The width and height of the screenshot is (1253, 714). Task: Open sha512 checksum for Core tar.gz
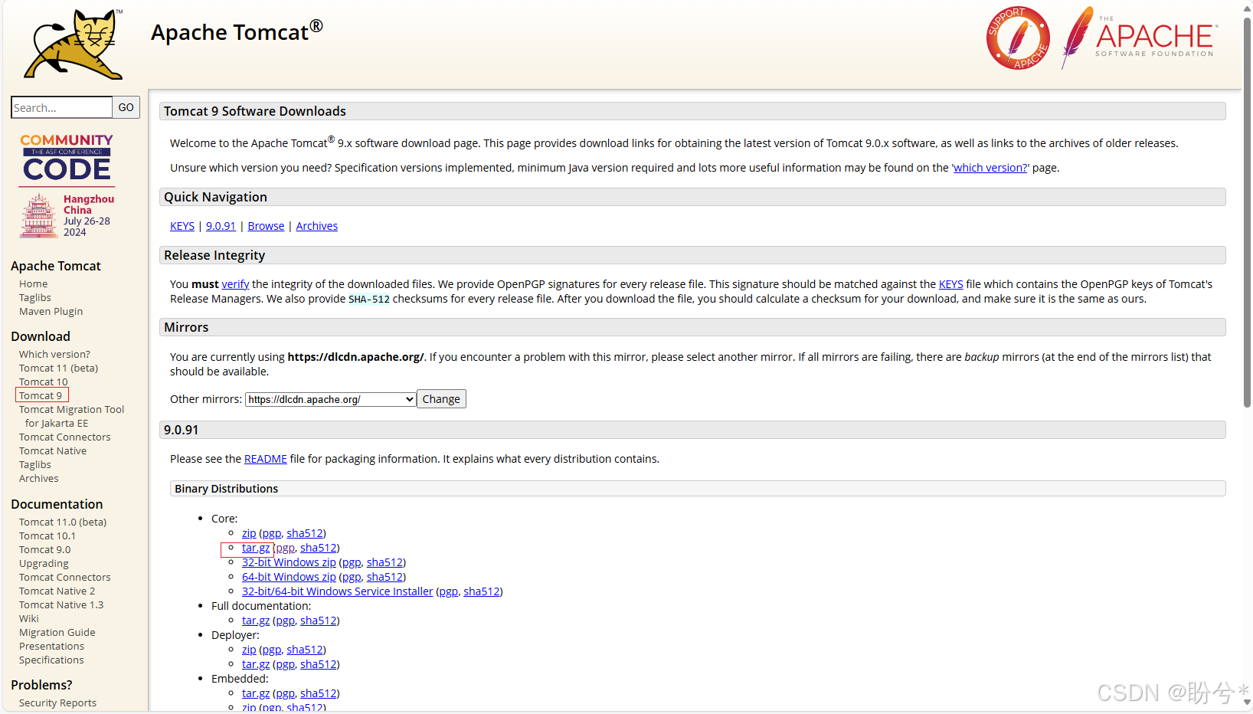pos(319,548)
